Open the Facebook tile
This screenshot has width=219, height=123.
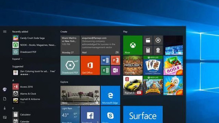click(x=90, y=114)
